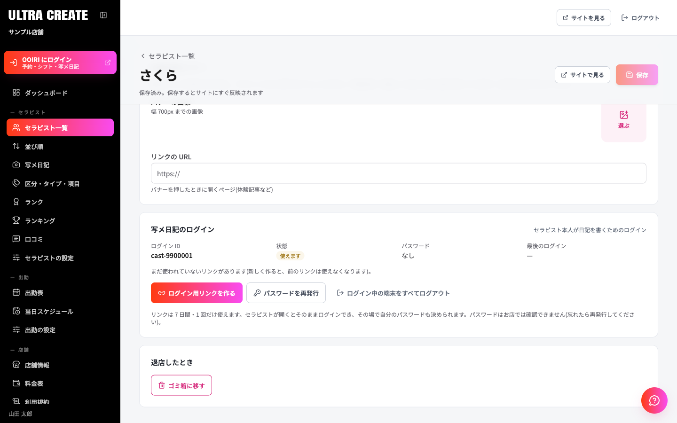Click the 使えます status badge

(290, 256)
